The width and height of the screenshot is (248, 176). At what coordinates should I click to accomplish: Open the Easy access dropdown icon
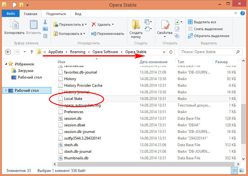pyautogui.click(x=148, y=29)
